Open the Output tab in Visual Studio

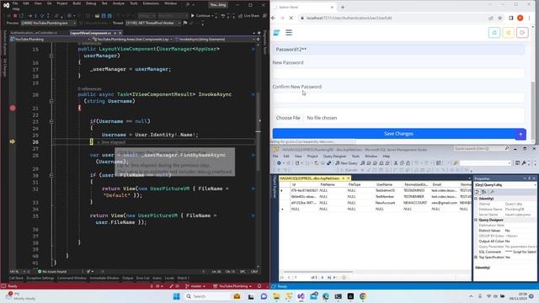127,278
